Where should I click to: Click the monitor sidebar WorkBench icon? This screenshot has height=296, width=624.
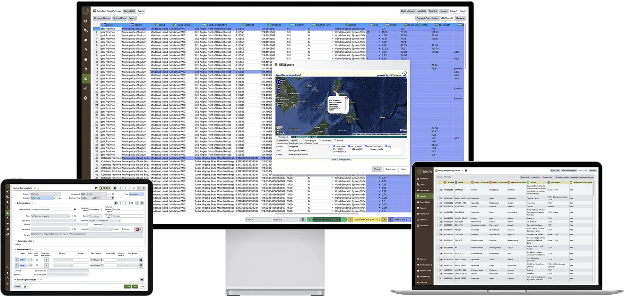point(86,79)
